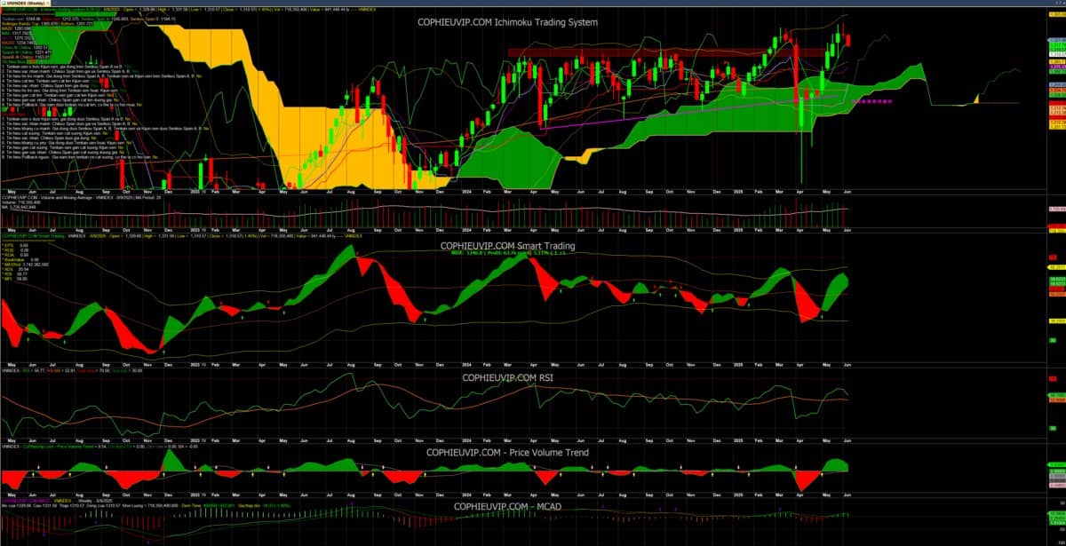Viewport: 1066px width, 546px height.
Task: Click the COPHIEUVIP.COM RSI panel title
Action: pos(508,377)
